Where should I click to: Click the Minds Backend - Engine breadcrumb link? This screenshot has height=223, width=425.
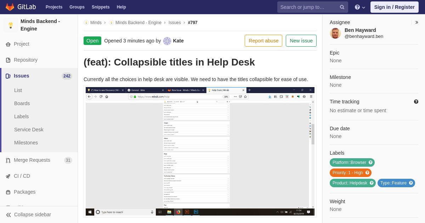[x=138, y=23]
